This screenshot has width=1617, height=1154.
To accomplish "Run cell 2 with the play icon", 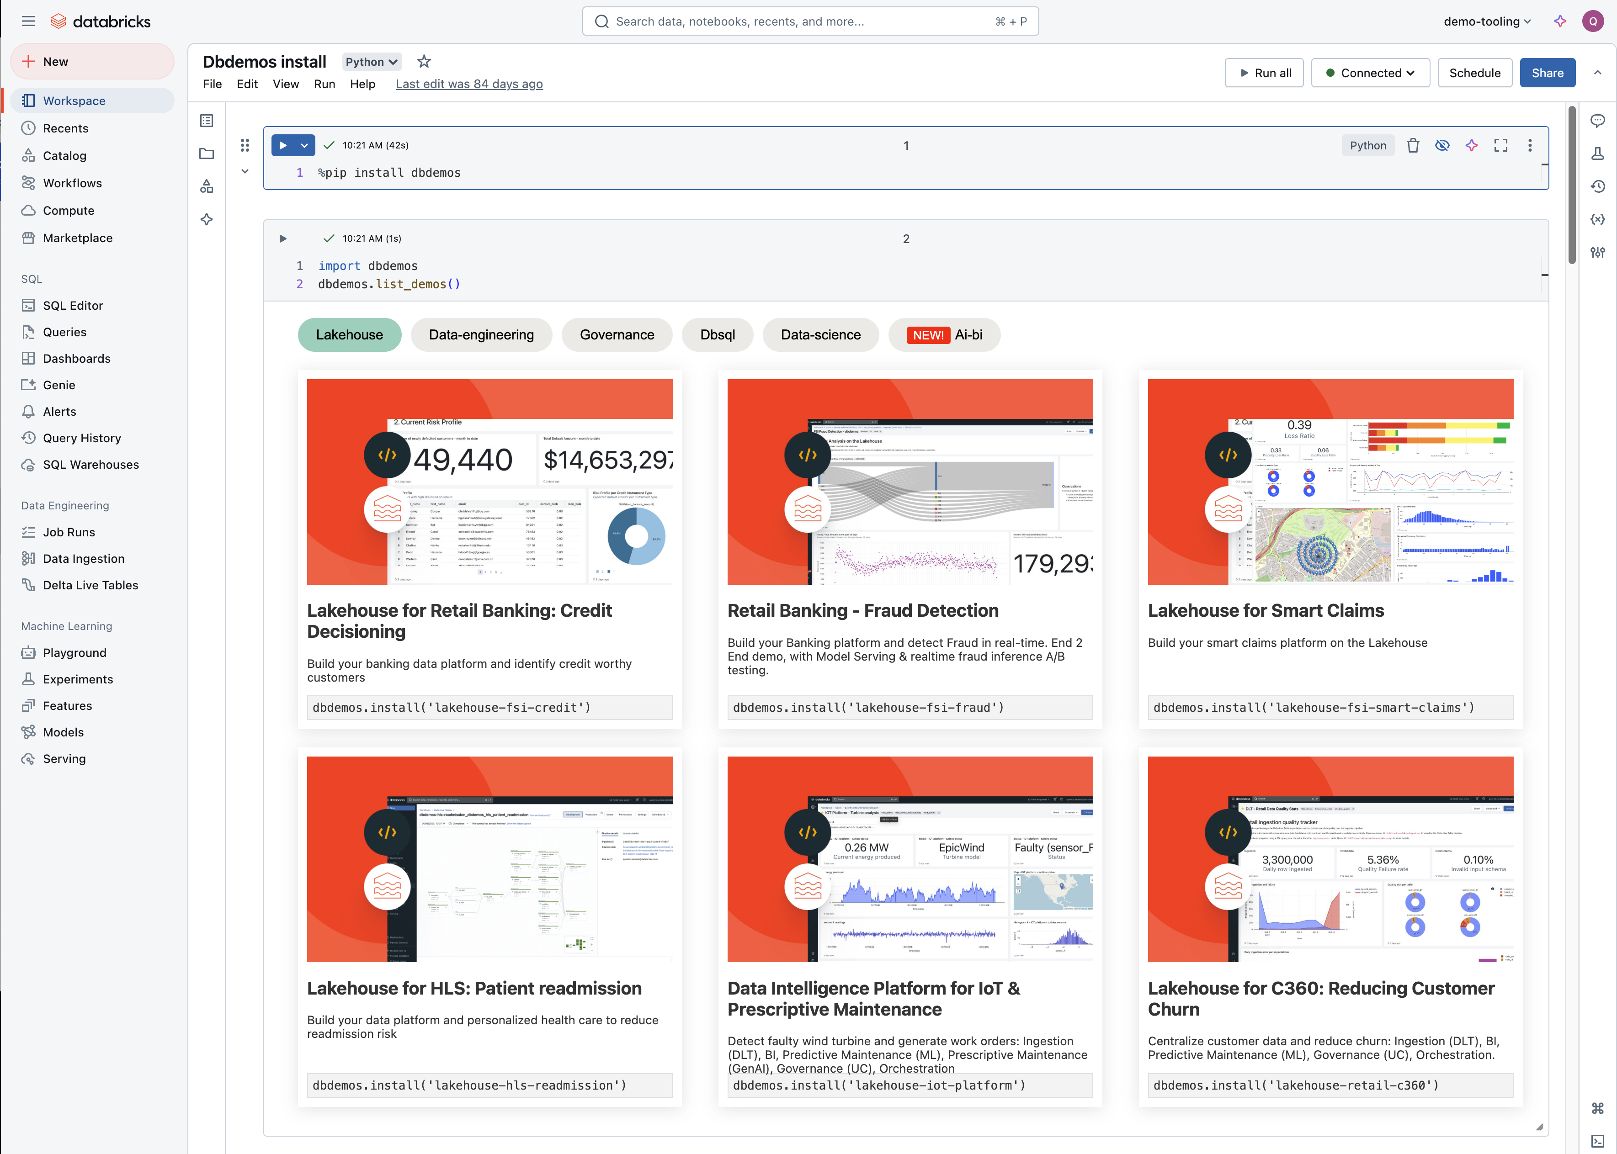I will [283, 239].
